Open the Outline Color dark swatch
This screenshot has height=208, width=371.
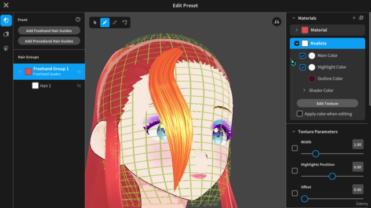click(x=312, y=79)
